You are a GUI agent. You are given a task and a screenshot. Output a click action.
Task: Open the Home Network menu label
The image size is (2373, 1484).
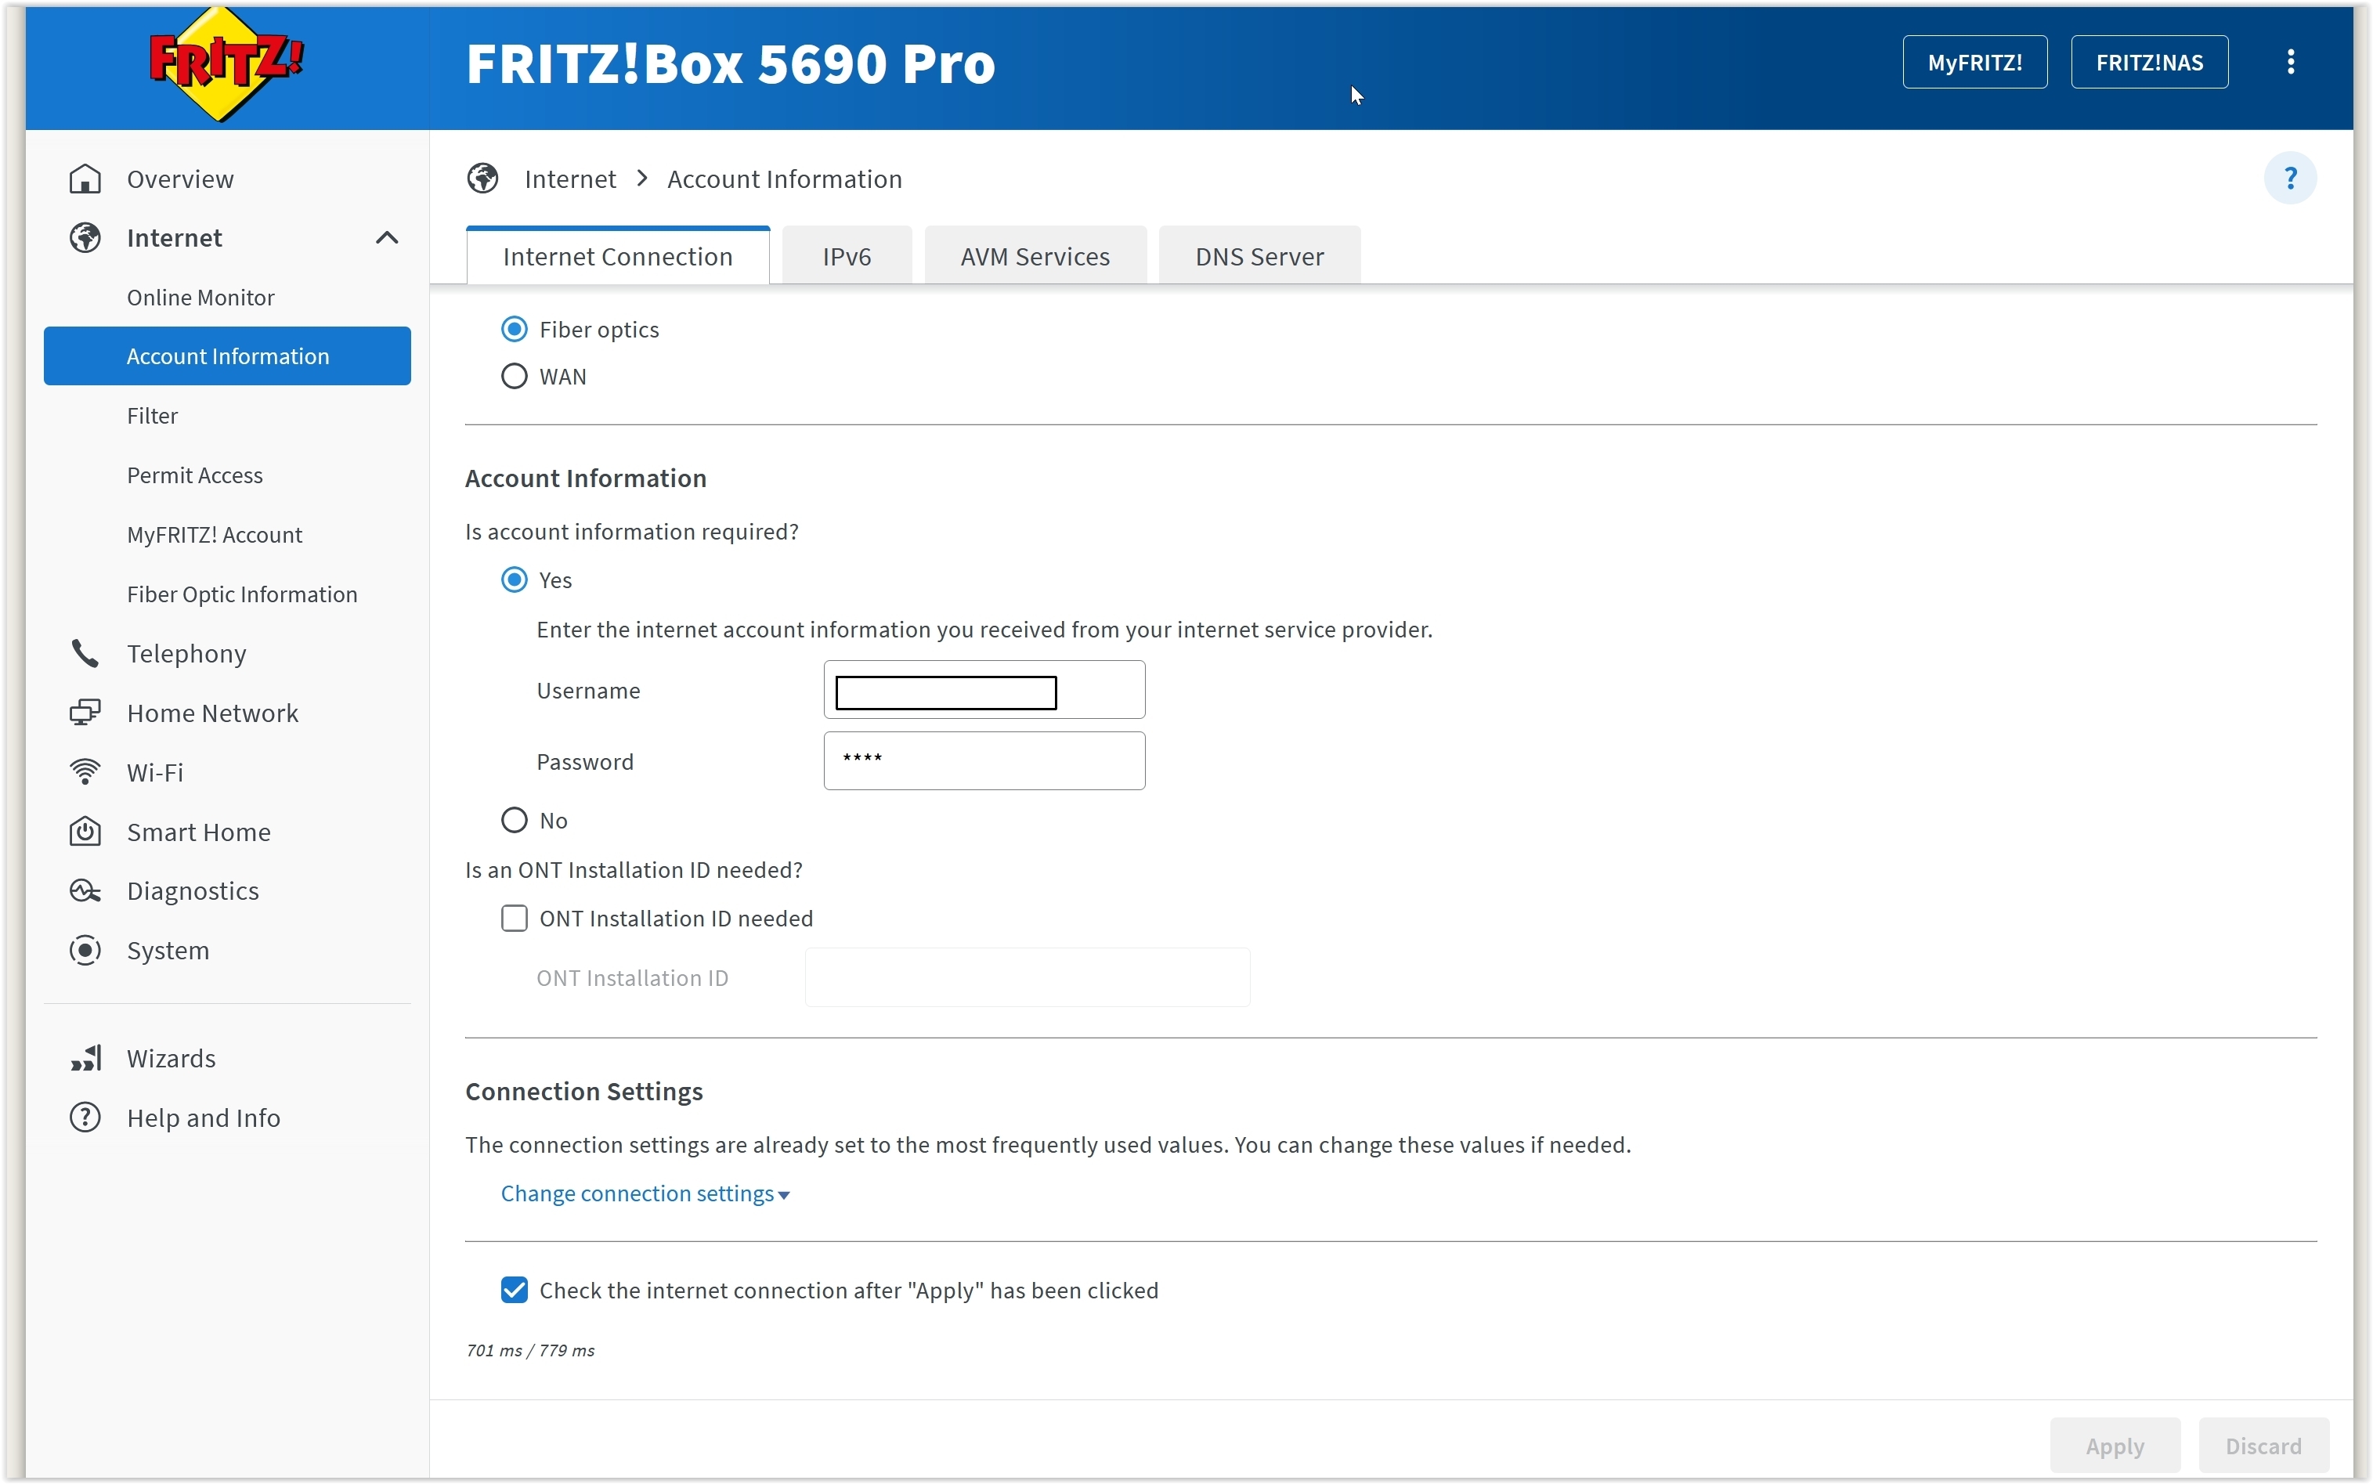(213, 713)
